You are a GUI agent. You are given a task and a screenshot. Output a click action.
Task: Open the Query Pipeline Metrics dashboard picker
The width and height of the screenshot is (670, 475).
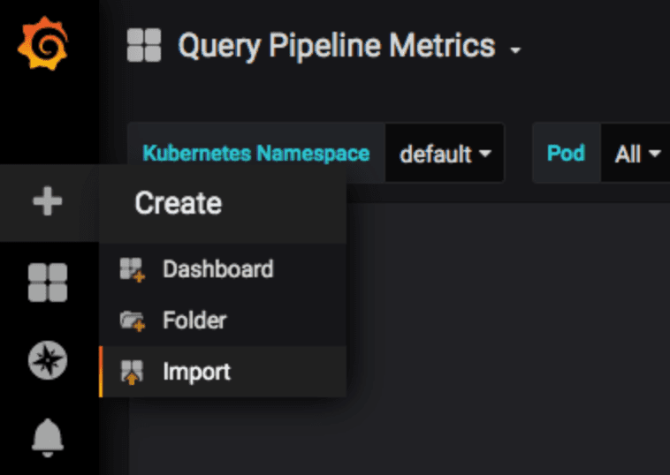(x=337, y=46)
